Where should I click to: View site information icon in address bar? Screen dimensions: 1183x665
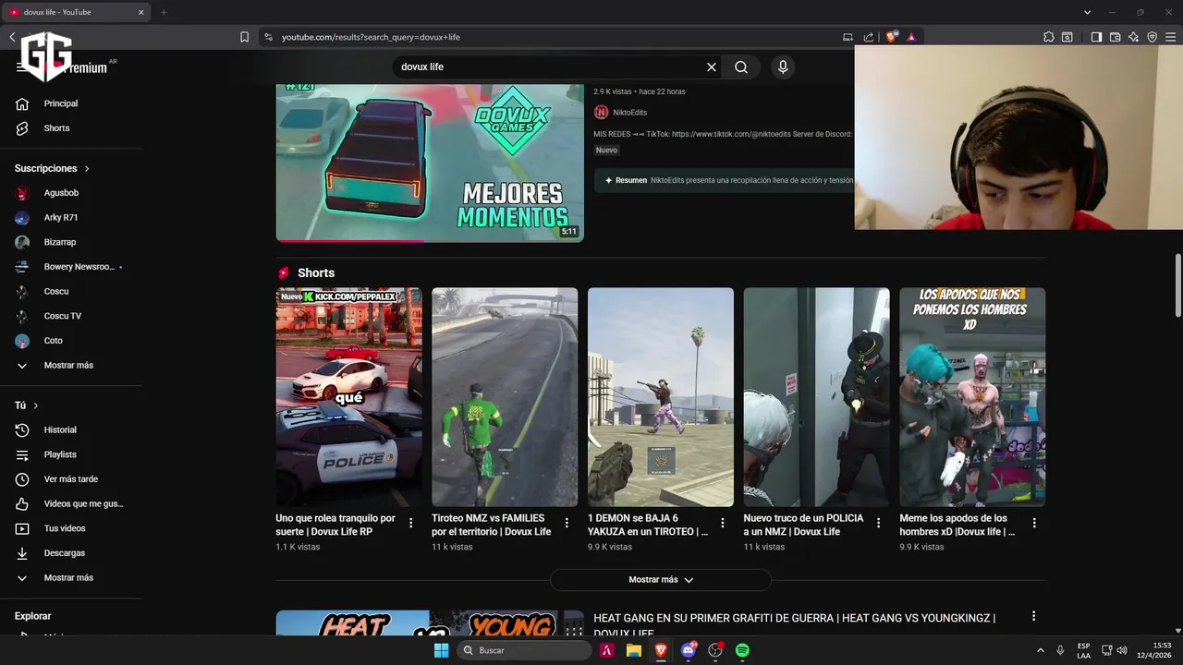click(x=268, y=37)
